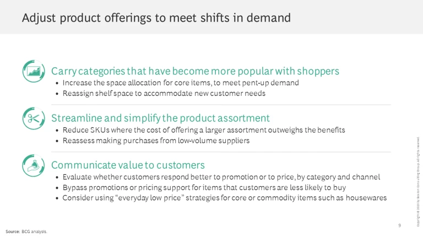Click divider line below 'Reassign shelf space' bullet
423x238 pixels.
(220, 105)
